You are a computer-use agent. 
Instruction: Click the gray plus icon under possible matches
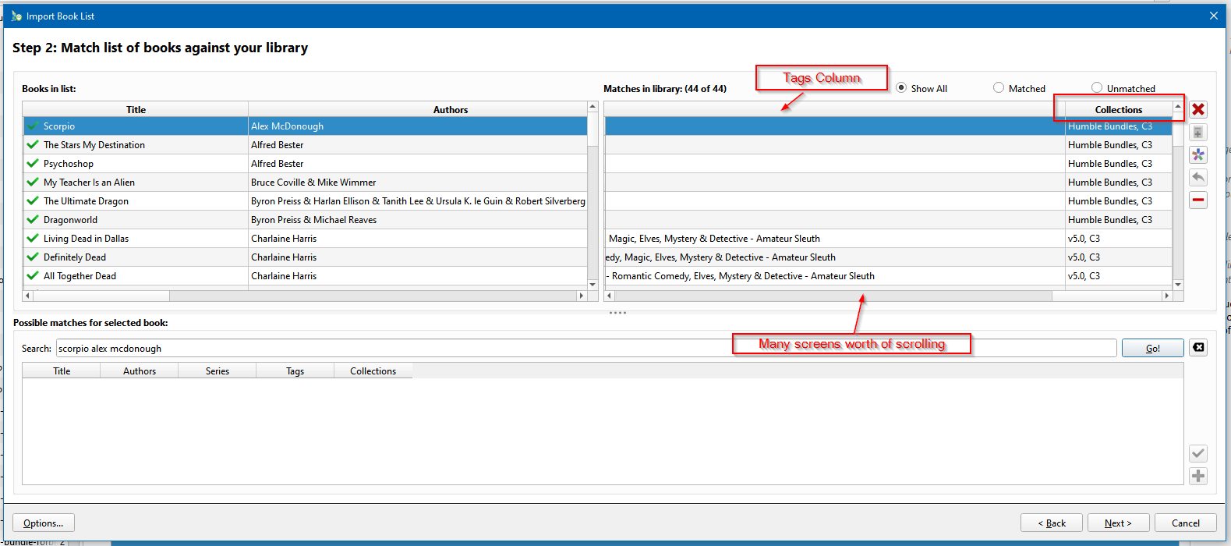coord(1198,476)
